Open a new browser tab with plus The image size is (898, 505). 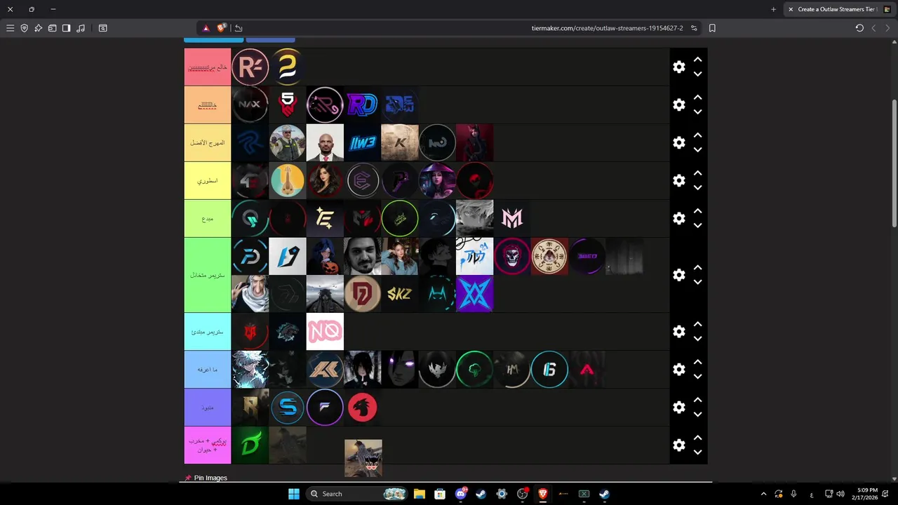pyautogui.click(x=773, y=9)
